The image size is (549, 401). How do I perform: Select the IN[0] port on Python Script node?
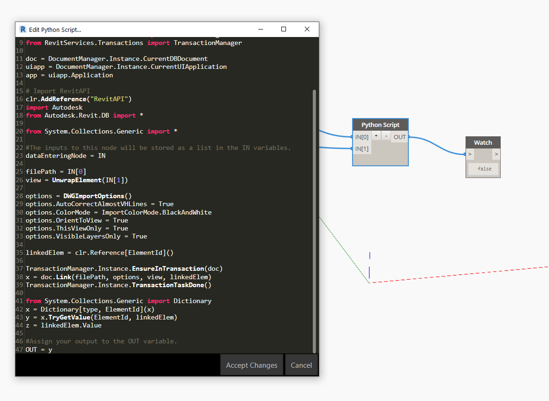(x=362, y=137)
